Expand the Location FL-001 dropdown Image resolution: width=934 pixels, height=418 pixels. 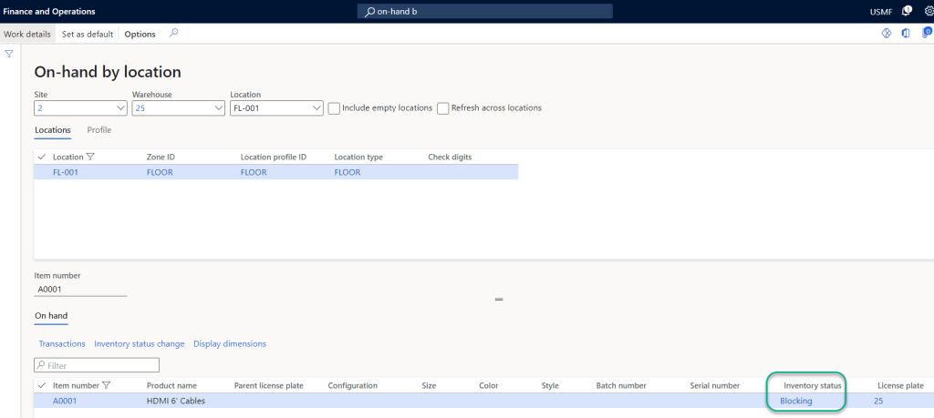coord(316,108)
